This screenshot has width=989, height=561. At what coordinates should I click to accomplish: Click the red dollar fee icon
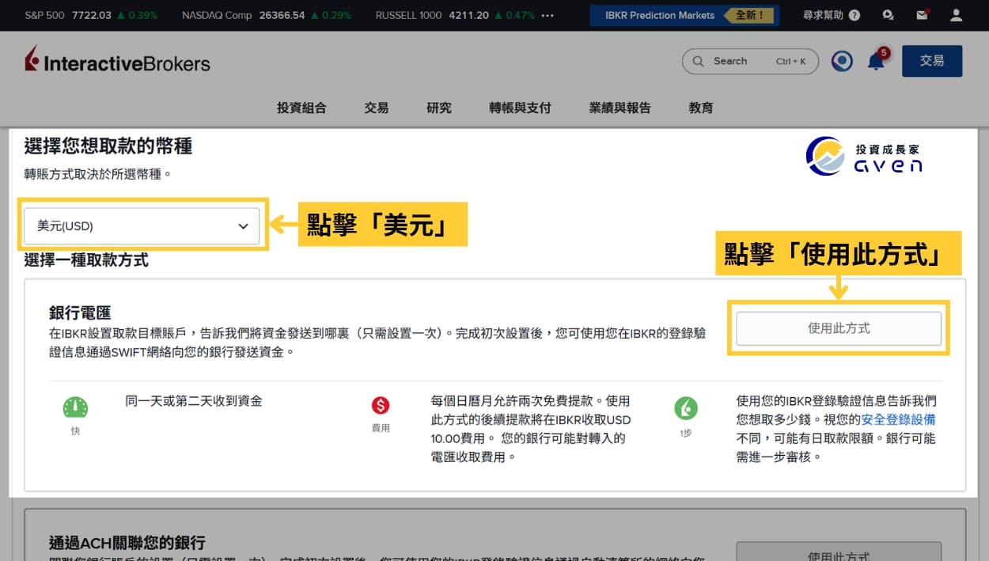pos(381,406)
